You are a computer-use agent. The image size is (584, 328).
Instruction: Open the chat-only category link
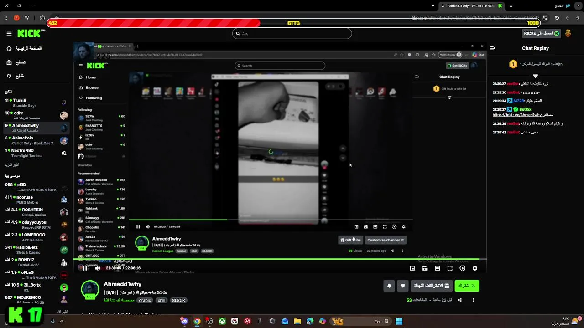click(119, 300)
